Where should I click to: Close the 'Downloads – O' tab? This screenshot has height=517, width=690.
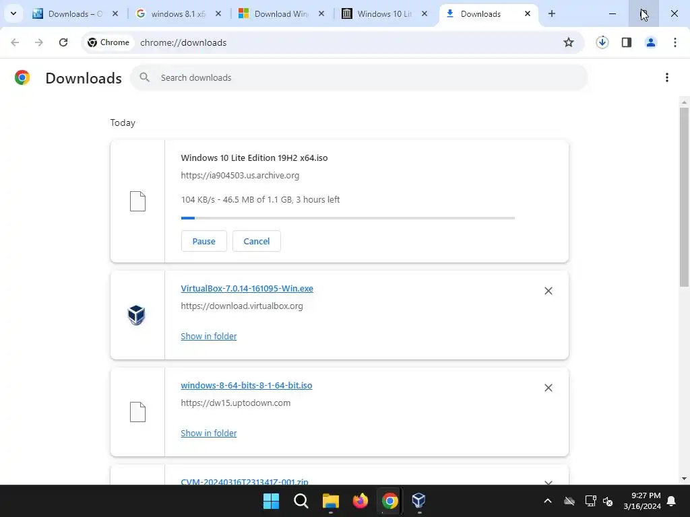tap(115, 13)
